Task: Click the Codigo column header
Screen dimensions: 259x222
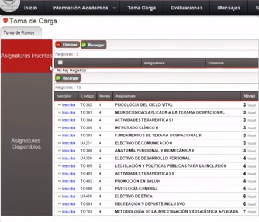Action: (x=87, y=96)
